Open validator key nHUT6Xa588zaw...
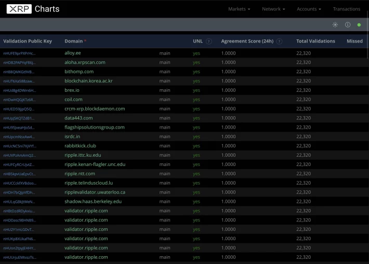The height and width of the screenshot is (264, 369). coord(19,81)
